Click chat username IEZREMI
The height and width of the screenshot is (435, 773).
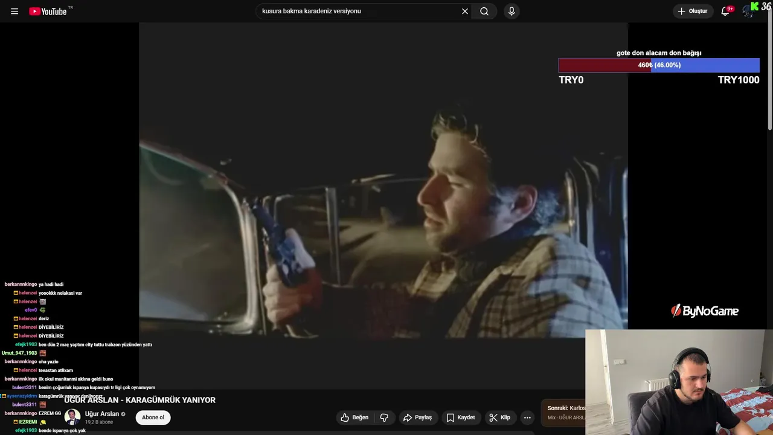27,422
